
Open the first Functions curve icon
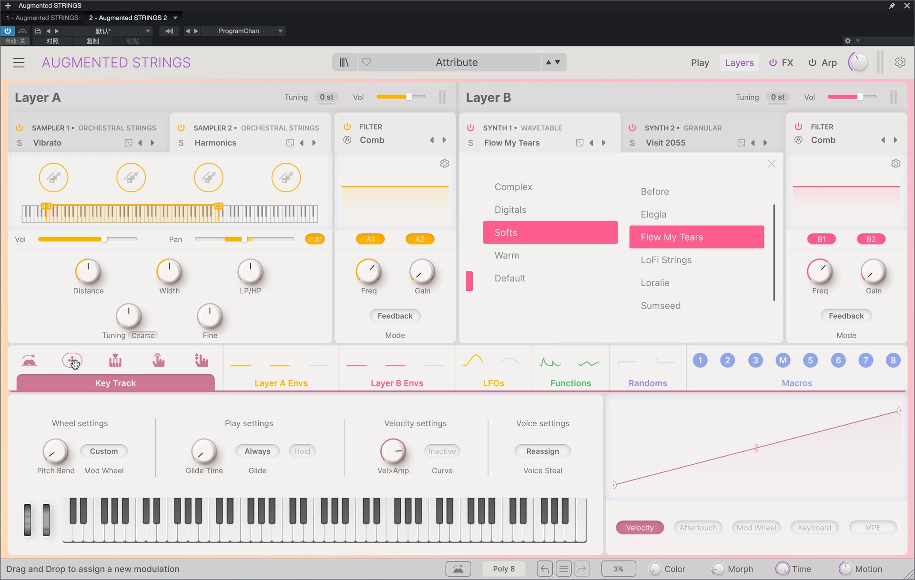[550, 363]
